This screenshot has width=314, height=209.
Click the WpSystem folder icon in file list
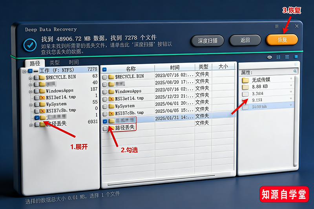(x=111, y=106)
